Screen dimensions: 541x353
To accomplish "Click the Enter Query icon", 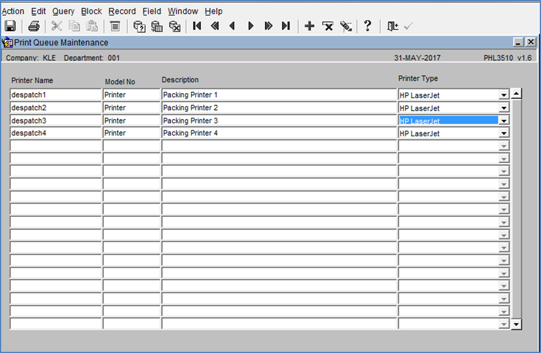I will pos(139,26).
